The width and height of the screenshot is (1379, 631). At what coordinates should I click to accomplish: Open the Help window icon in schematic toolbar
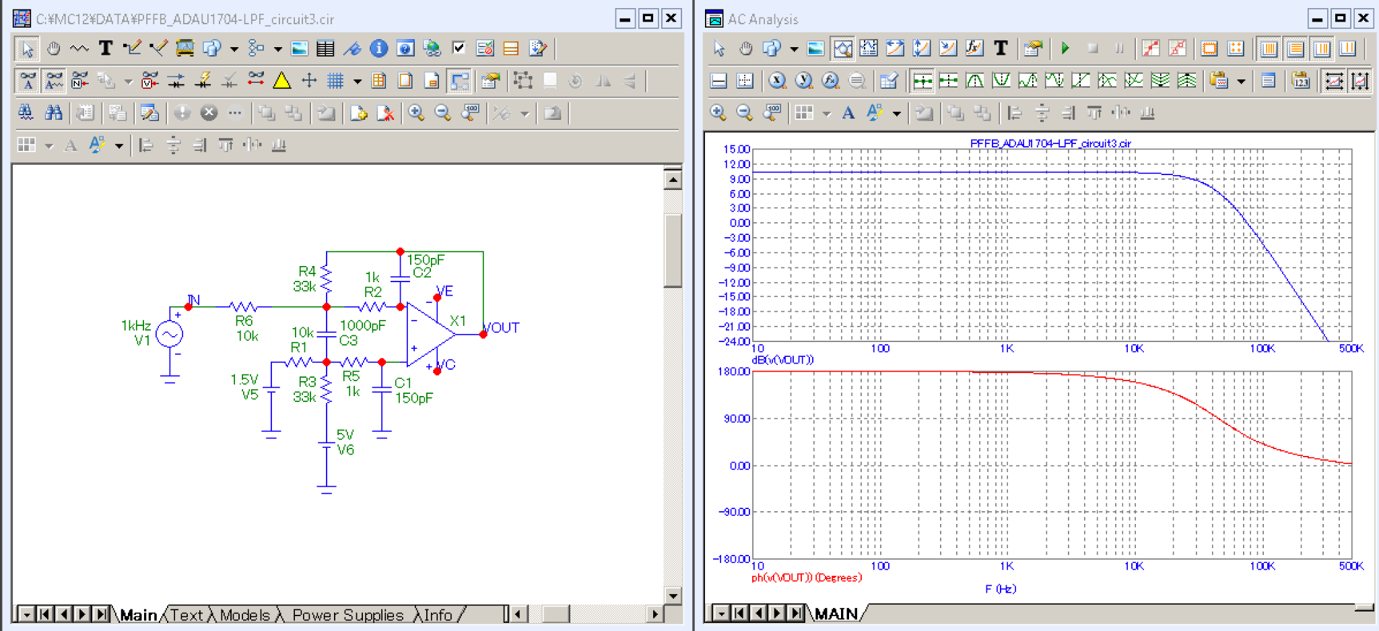[x=405, y=48]
